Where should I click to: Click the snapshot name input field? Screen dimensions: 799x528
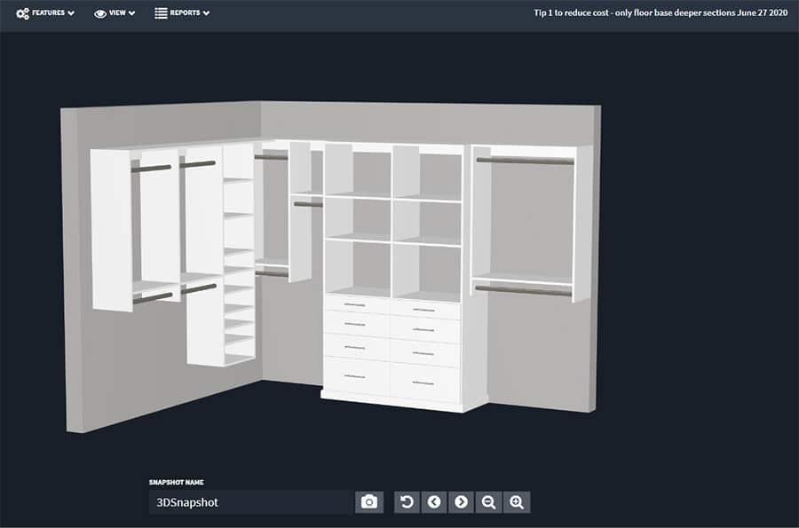[250, 502]
